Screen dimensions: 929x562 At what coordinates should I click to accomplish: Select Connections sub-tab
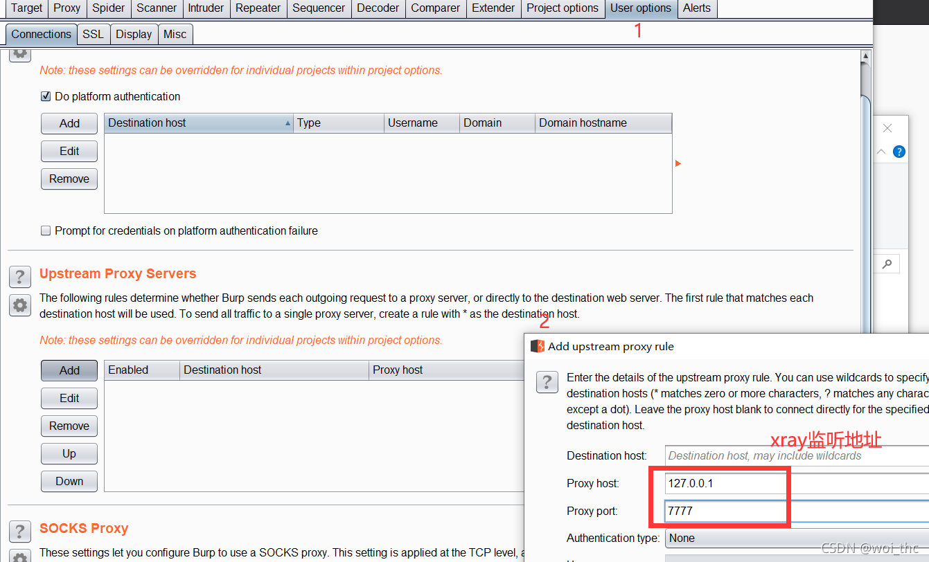tap(42, 34)
